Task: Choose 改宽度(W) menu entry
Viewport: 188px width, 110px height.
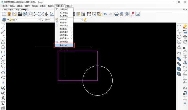Action: (64, 19)
